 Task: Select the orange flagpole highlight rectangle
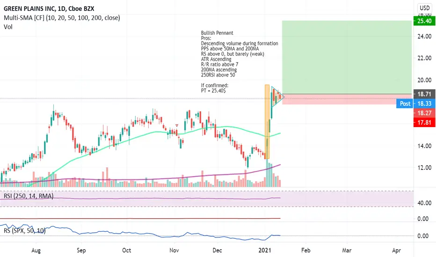pyautogui.click(x=267, y=121)
